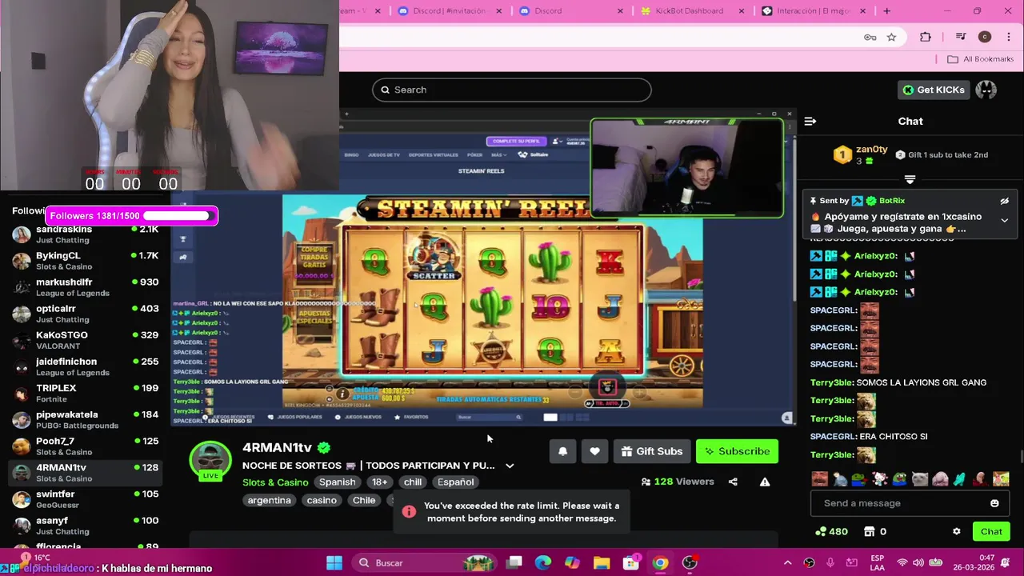The height and width of the screenshot is (576, 1024).
Task: Click the Gift Subs button
Action: pyautogui.click(x=652, y=451)
